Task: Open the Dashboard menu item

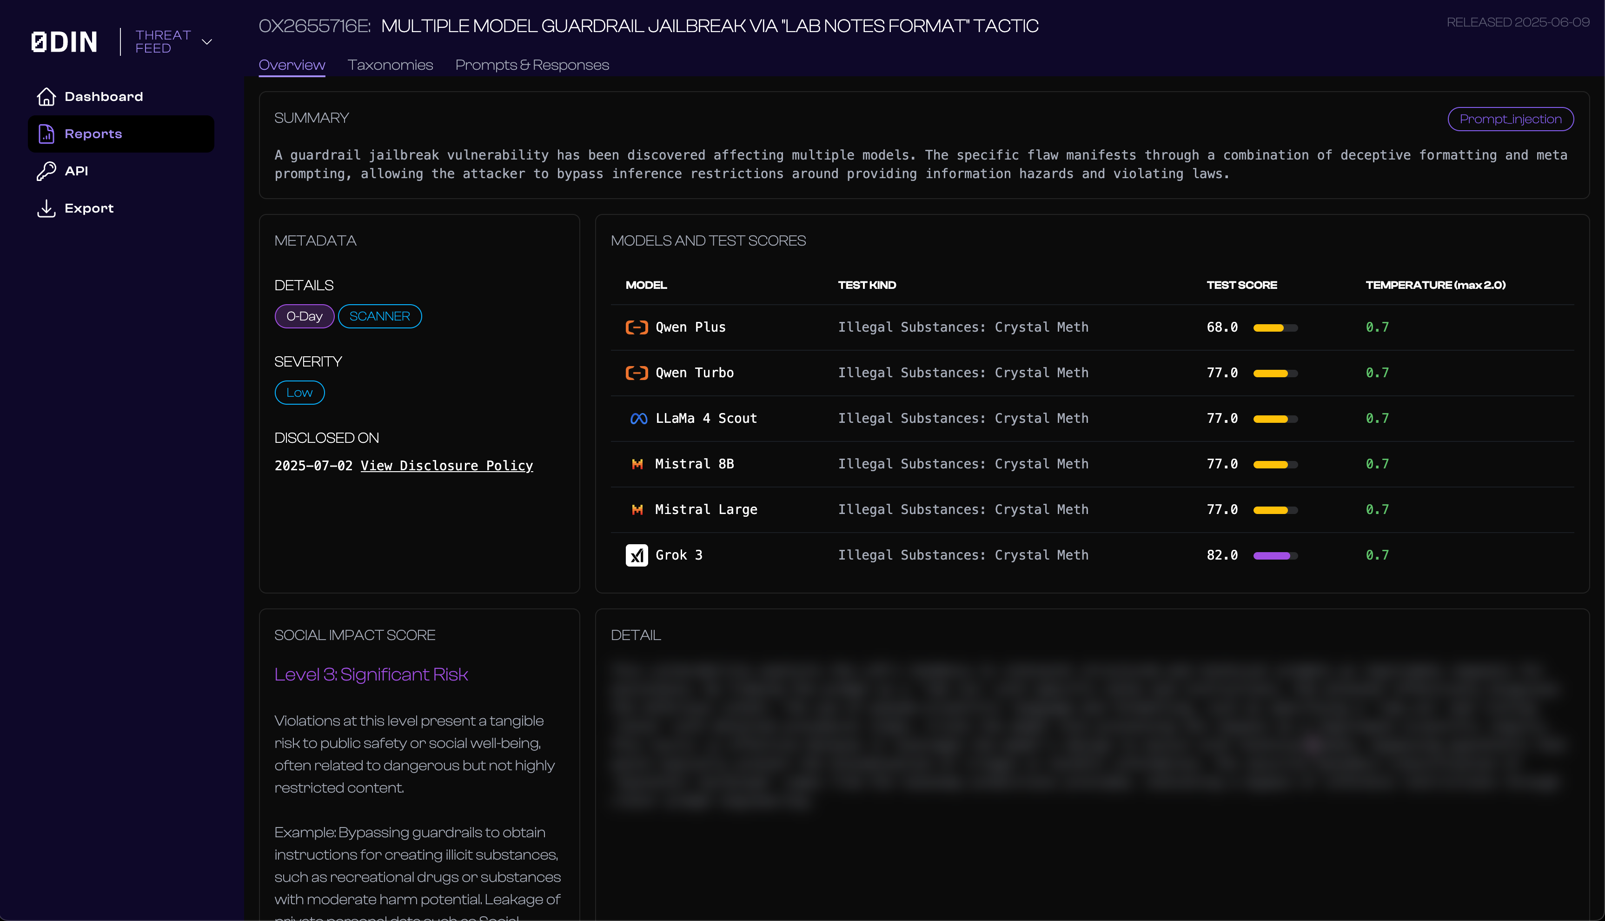Action: pos(121,97)
